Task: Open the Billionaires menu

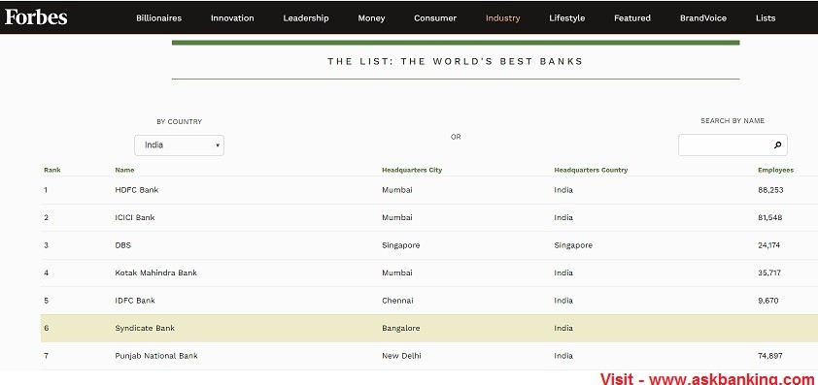Action: [x=159, y=18]
